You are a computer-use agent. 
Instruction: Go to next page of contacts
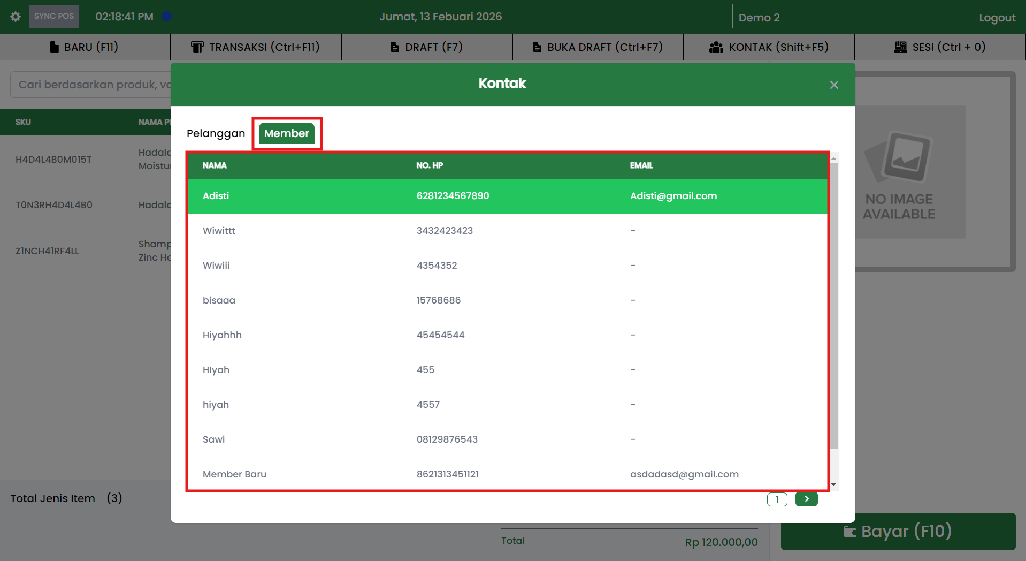pos(806,499)
